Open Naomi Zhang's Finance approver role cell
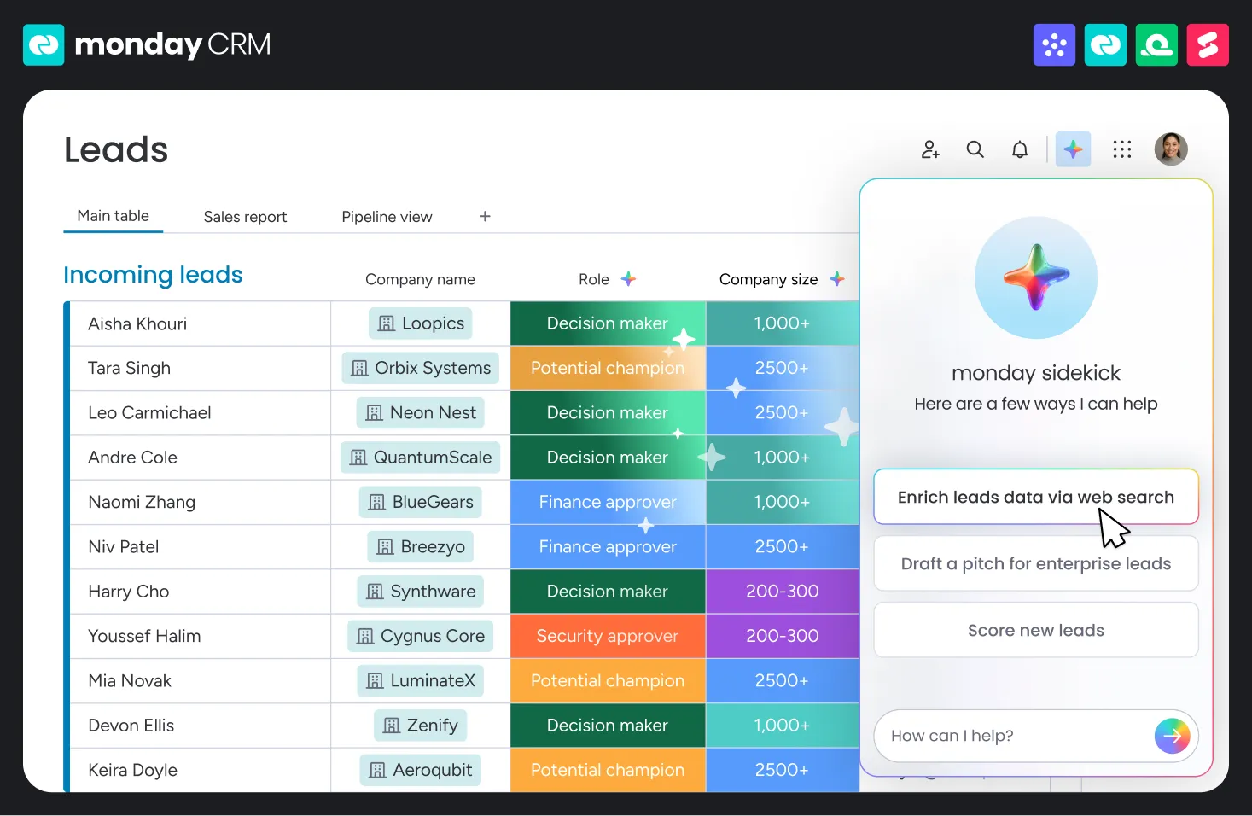The width and height of the screenshot is (1252, 816). pyautogui.click(x=608, y=502)
